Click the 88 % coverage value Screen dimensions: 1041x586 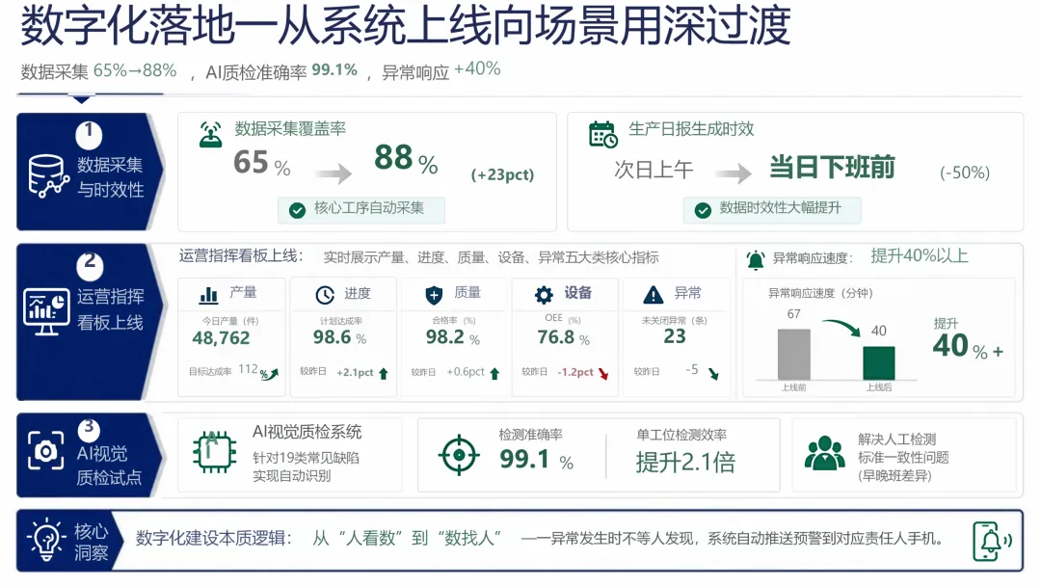[406, 159]
